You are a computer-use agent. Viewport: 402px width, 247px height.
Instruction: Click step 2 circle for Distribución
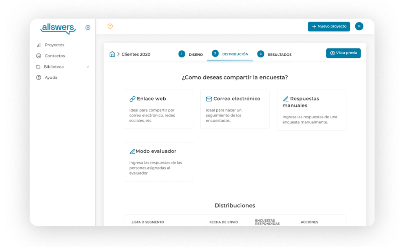215,53
